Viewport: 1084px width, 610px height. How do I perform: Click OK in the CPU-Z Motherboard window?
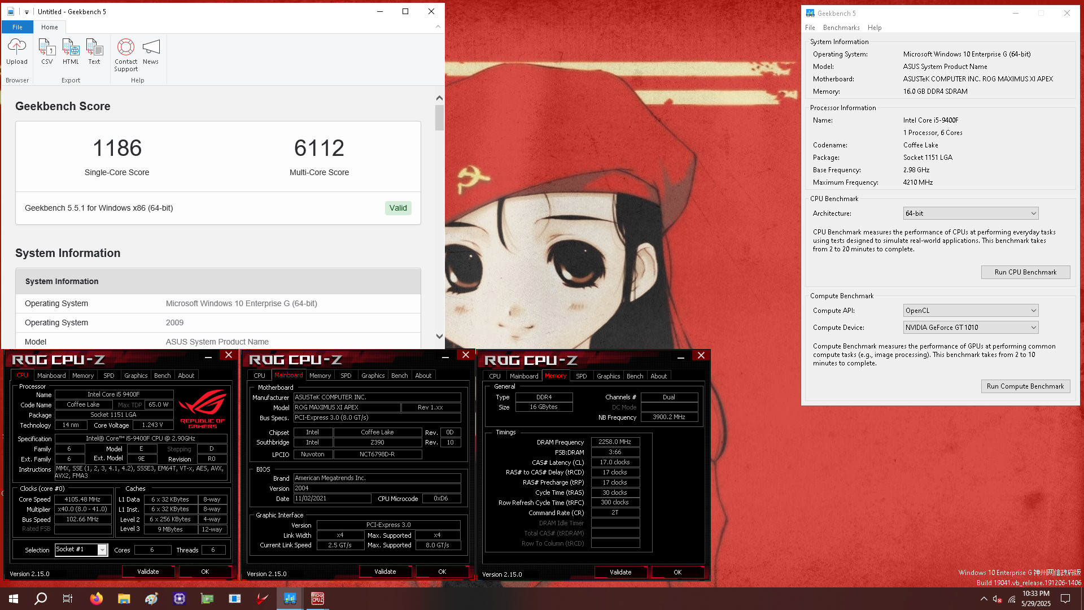point(442,572)
